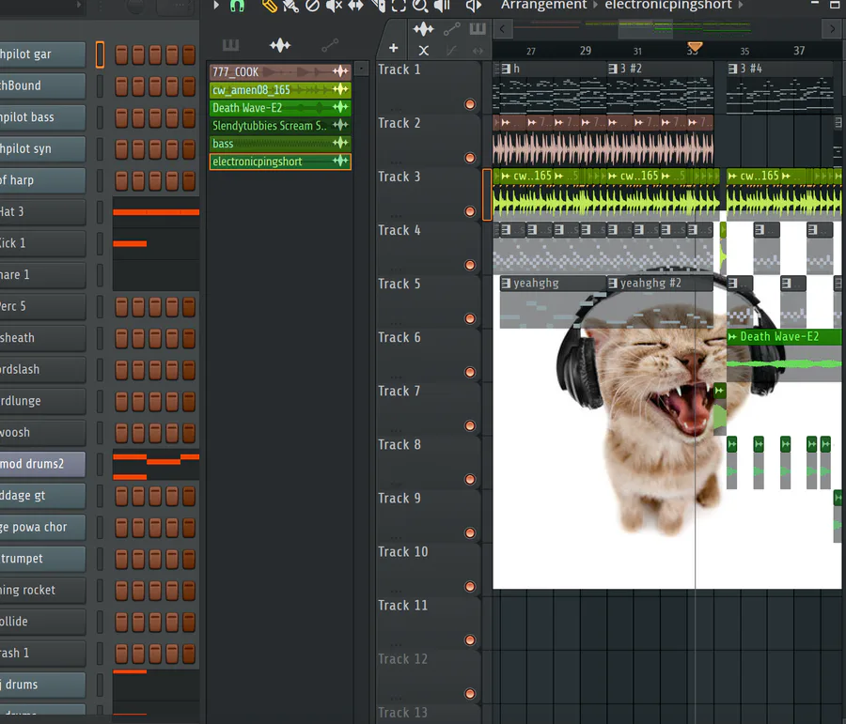Click the plus add track button
This screenshot has width=846, height=724.
(x=393, y=49)
